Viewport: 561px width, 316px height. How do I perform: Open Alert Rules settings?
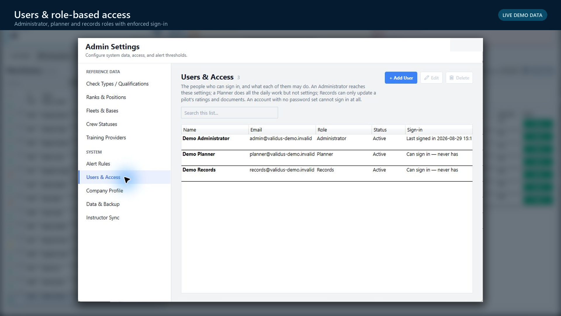pyautogui.click(x=125, y=164)
